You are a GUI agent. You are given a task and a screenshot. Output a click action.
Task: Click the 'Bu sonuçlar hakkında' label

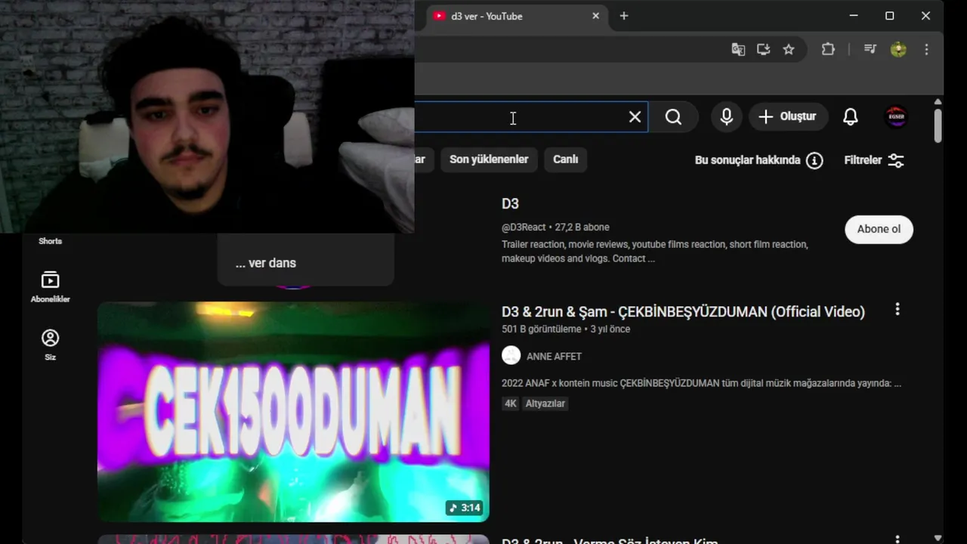coord(747,160)
